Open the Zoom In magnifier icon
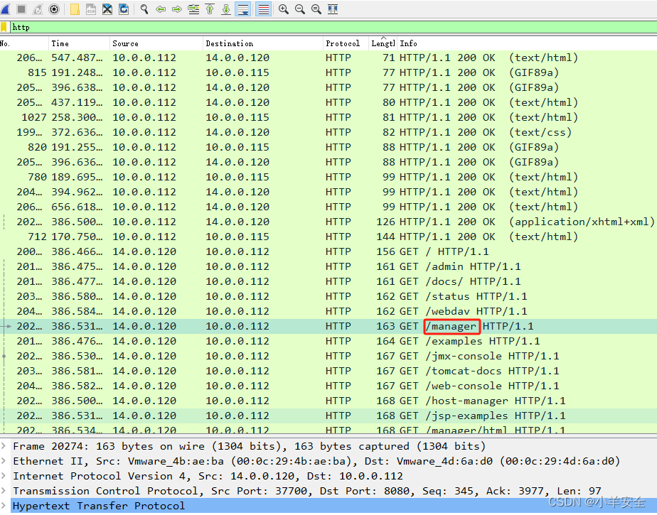Viewport: 657px width, 515px height. click(x=282, y=9)
